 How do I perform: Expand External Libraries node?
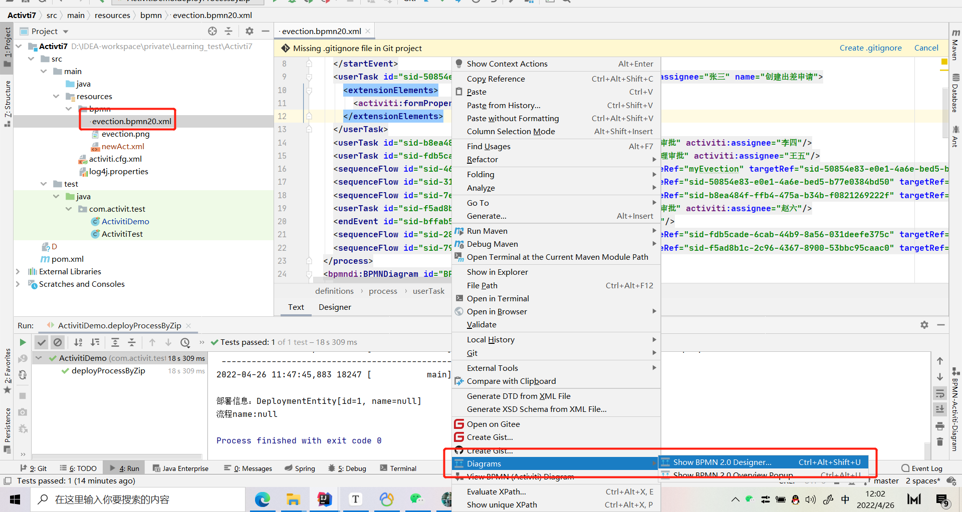(18, 272)
